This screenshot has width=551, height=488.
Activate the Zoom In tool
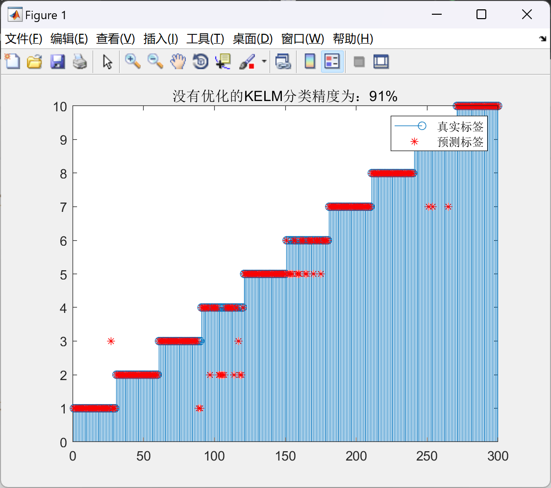pos(132,61)
